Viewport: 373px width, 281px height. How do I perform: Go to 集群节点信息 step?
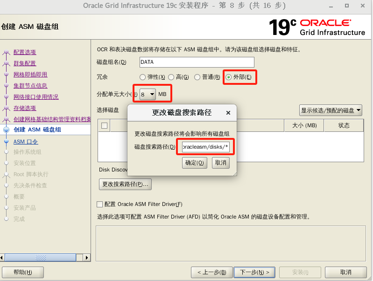click(x=30, y=86)
